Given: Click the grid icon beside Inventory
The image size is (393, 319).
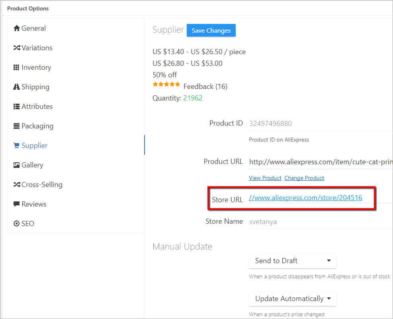Looking at the screenshot, I should [x=16, y=67].
